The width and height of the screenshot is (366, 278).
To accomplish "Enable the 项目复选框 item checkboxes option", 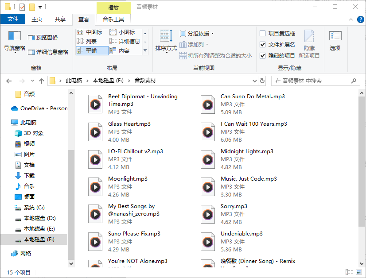I will click(262, 33).
